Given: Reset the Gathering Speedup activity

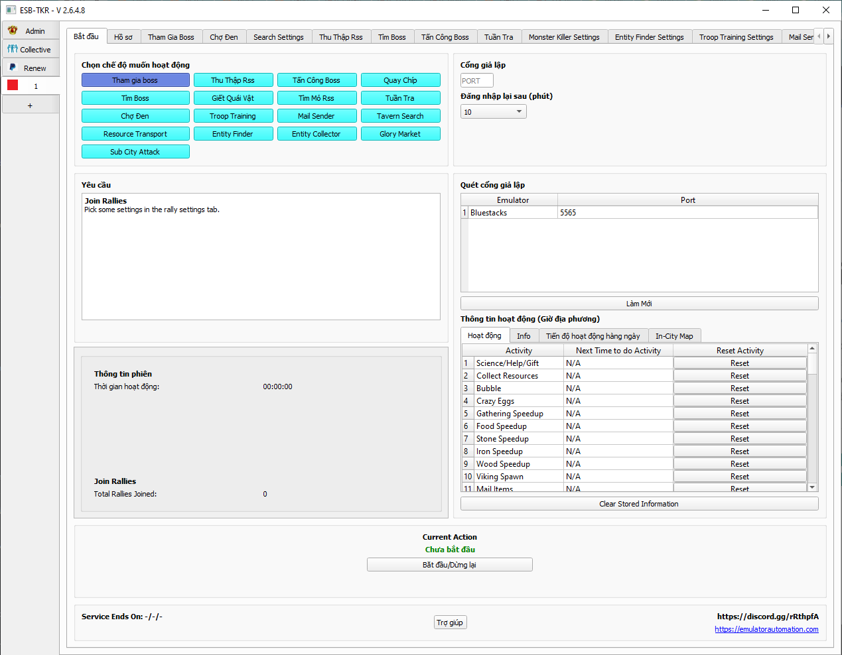Looking at the screenshot, I should [740, 414].
